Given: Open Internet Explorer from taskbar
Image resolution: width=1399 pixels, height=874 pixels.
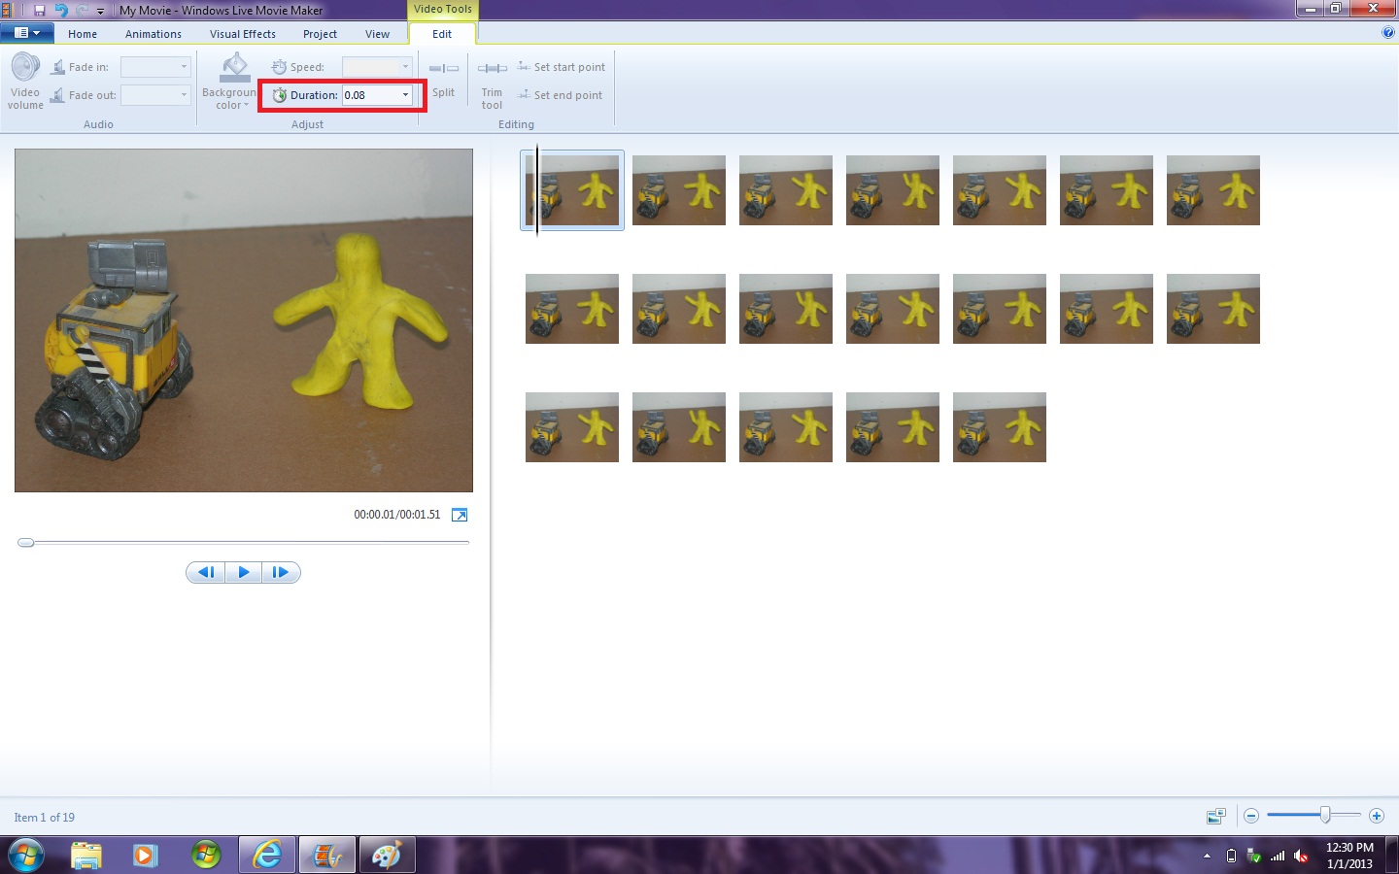Looking at the screenshot, I should (x=266, y=856).
